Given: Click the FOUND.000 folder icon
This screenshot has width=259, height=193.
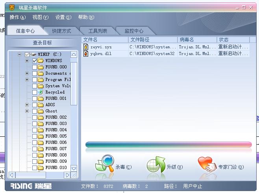Looking at the screenshot, I should tap(40, 67).
